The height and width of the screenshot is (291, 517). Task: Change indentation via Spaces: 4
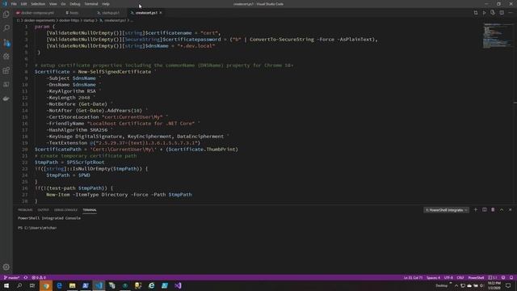433,278
